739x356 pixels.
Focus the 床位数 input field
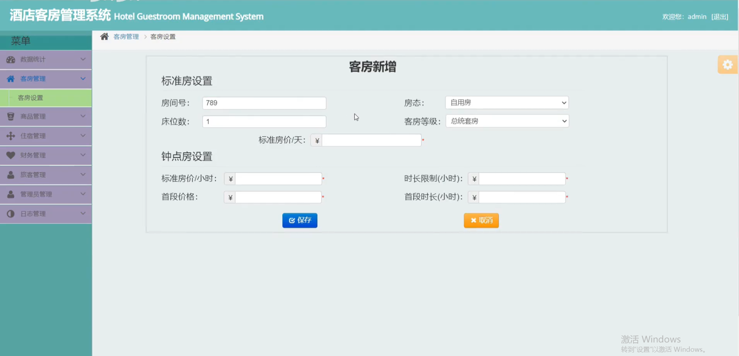point(264,122)
